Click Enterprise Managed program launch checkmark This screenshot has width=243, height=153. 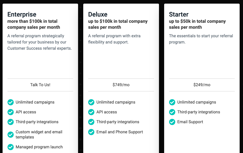[11, 147]
